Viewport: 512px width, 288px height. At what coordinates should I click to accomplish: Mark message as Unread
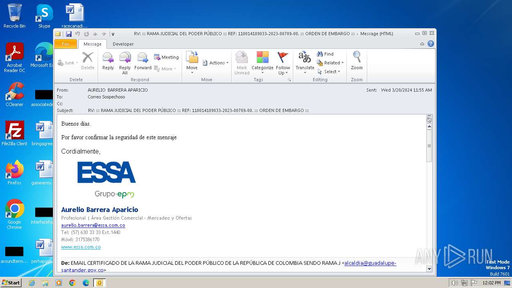click(x=242, y=63)
